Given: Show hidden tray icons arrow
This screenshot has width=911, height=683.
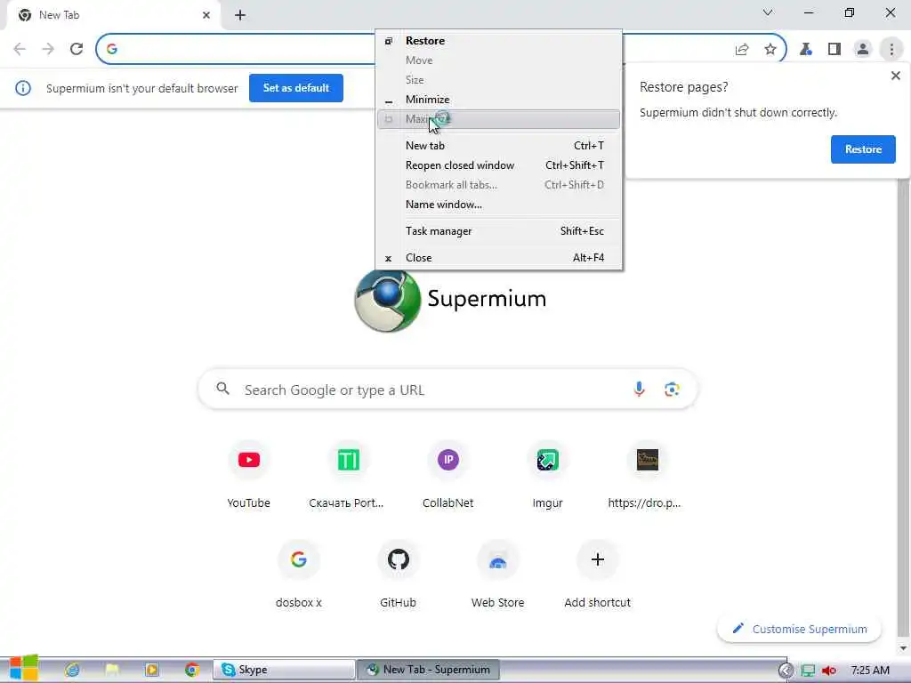Looking at the screenshot, I should click(x=786, y=671).
